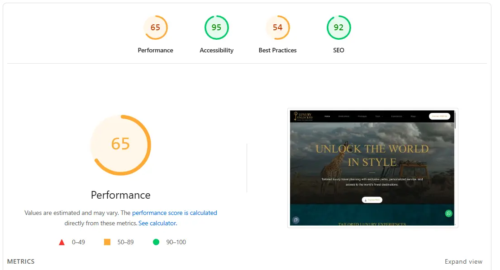
Task: Click the '90–100' legend range text
Action: pos(176,242)
